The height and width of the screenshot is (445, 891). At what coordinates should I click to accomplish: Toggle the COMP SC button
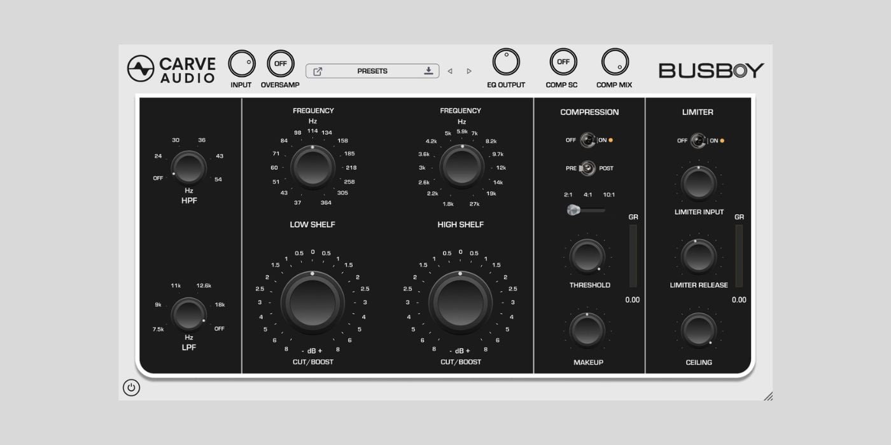[563, 62]
